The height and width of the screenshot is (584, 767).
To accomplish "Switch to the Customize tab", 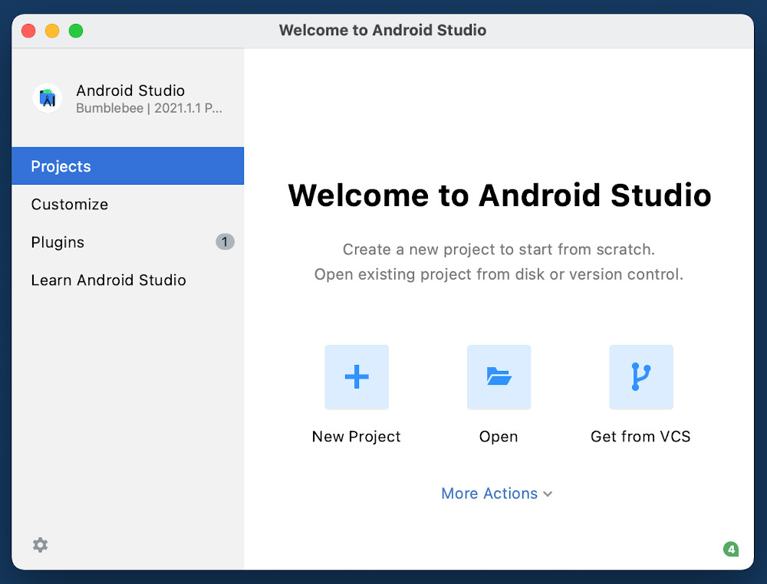I will pyautogui.click(x=127, y=205).
